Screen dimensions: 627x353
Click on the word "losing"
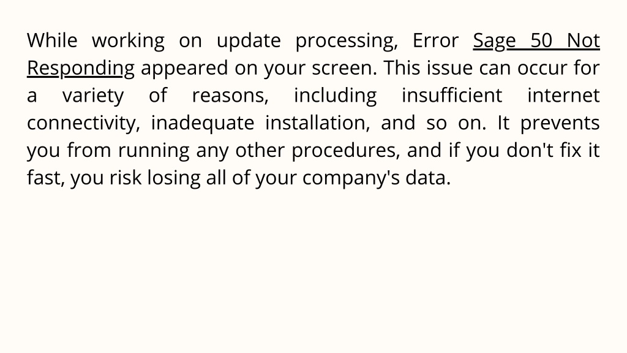point(174,178)
